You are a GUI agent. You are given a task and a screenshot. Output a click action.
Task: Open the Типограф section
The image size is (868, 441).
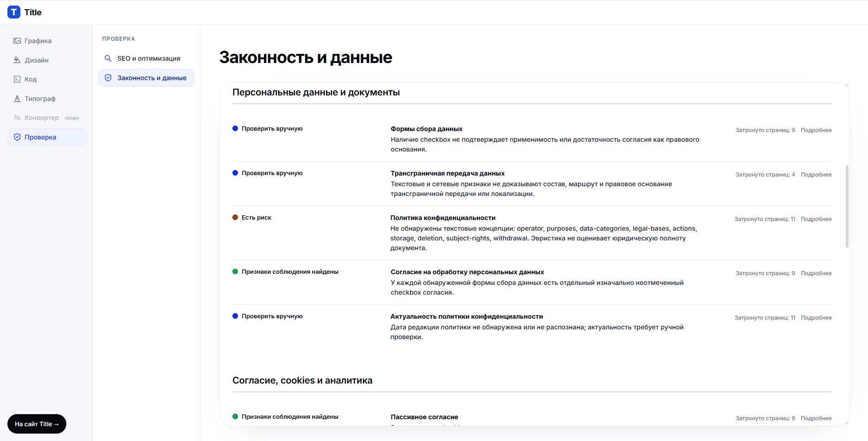47,99
